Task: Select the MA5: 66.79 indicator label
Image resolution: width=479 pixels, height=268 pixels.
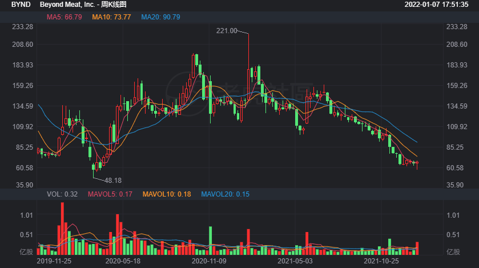Action: [64, 17]
